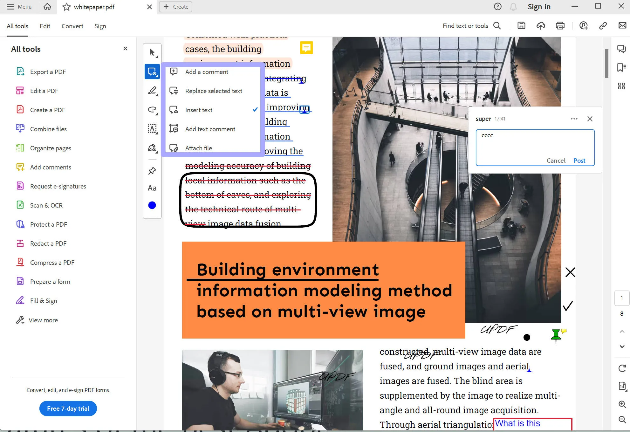630x432 pixels.
Task: Switch to the All tools tab
Action: 17,26
